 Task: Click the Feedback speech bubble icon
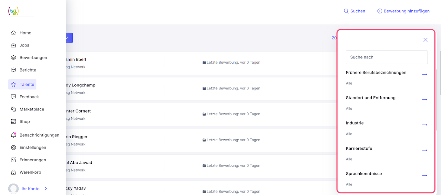point(13,97)
